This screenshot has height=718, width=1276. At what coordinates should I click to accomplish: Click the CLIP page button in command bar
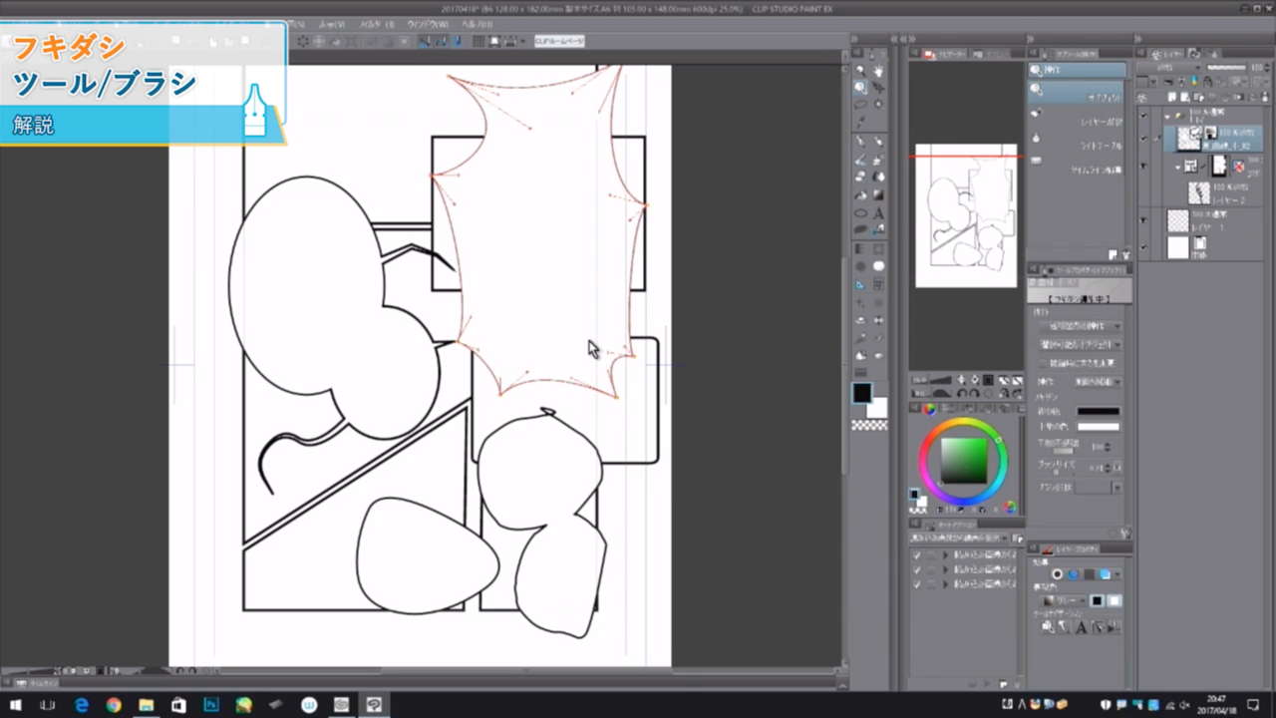click(x=559, y=42)
